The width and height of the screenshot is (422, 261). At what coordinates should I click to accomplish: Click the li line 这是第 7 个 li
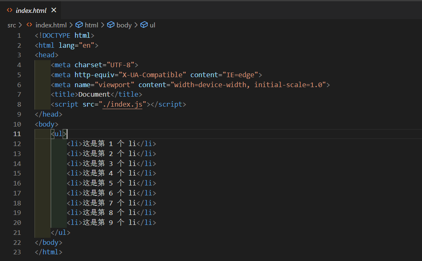tap(112, 203)
